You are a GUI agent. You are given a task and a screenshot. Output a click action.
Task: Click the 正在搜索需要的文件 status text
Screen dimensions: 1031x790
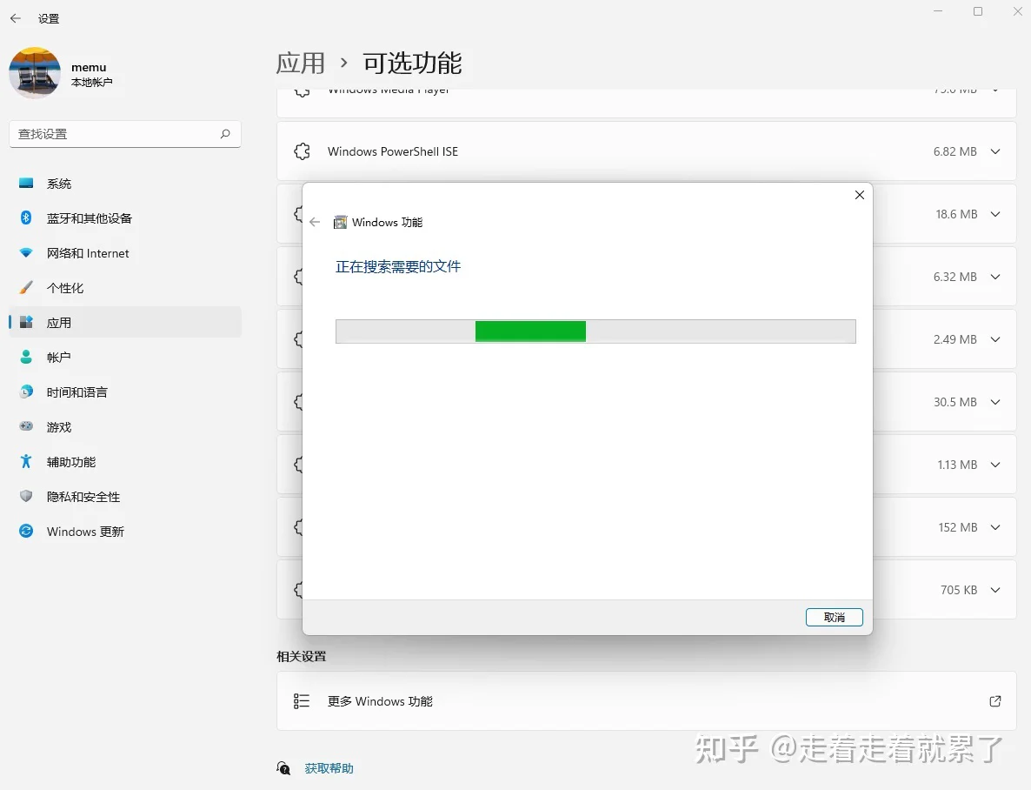tap(398, 266)
